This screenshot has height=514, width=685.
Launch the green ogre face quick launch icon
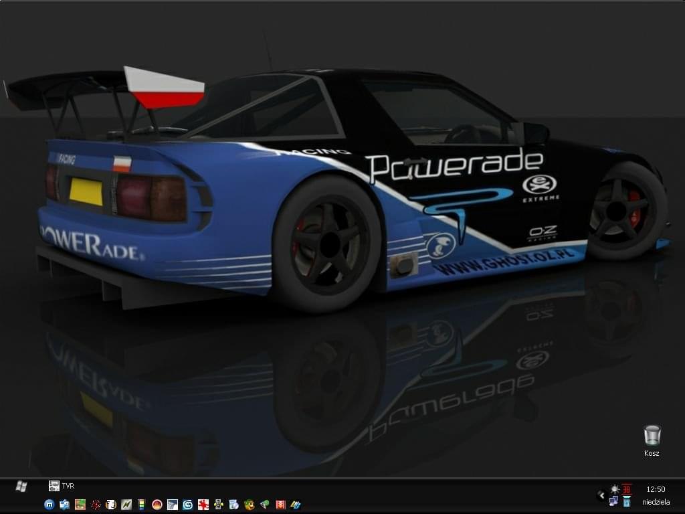point(249,505)
